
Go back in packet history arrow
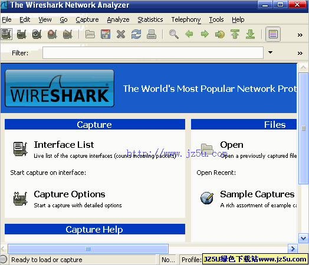tap(189, 34)
